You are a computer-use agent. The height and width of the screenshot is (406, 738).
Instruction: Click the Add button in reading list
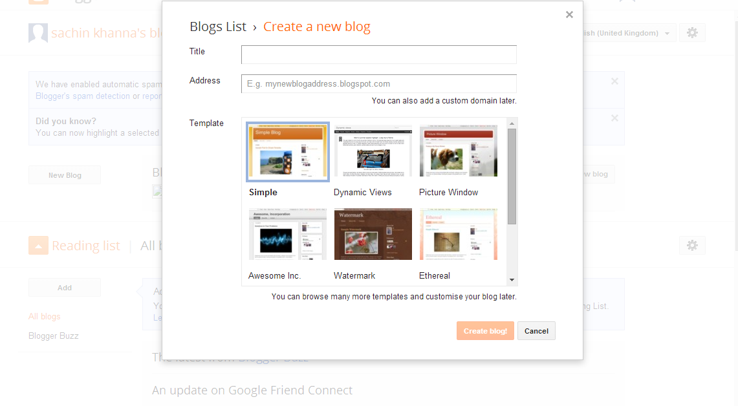click(x=65, y=288)
